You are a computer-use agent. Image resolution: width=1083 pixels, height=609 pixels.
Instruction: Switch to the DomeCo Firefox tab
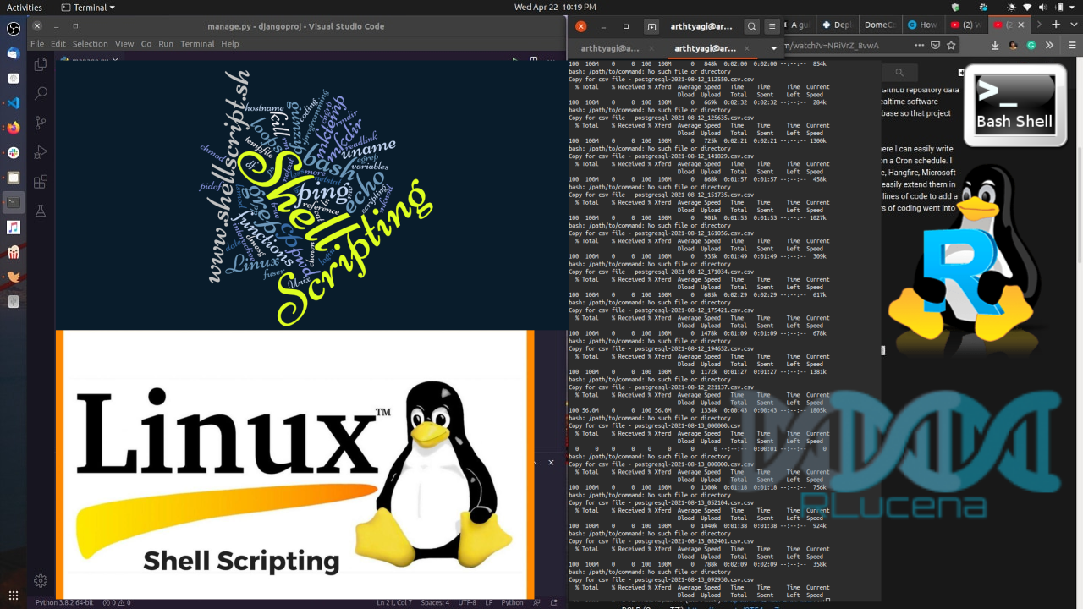[x=882, y=25]
